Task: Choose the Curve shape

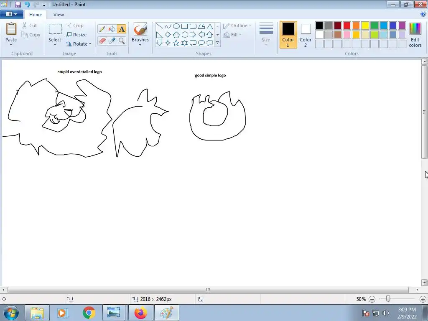Action: tap(168, 26)
